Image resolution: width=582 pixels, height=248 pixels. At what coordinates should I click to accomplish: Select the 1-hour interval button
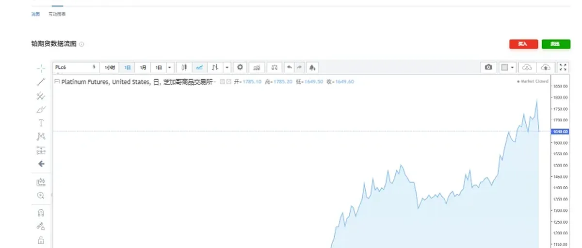coord(110,67)
